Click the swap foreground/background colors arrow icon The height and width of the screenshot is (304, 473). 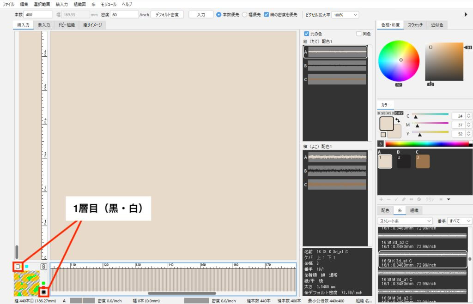tap(397, 120)
